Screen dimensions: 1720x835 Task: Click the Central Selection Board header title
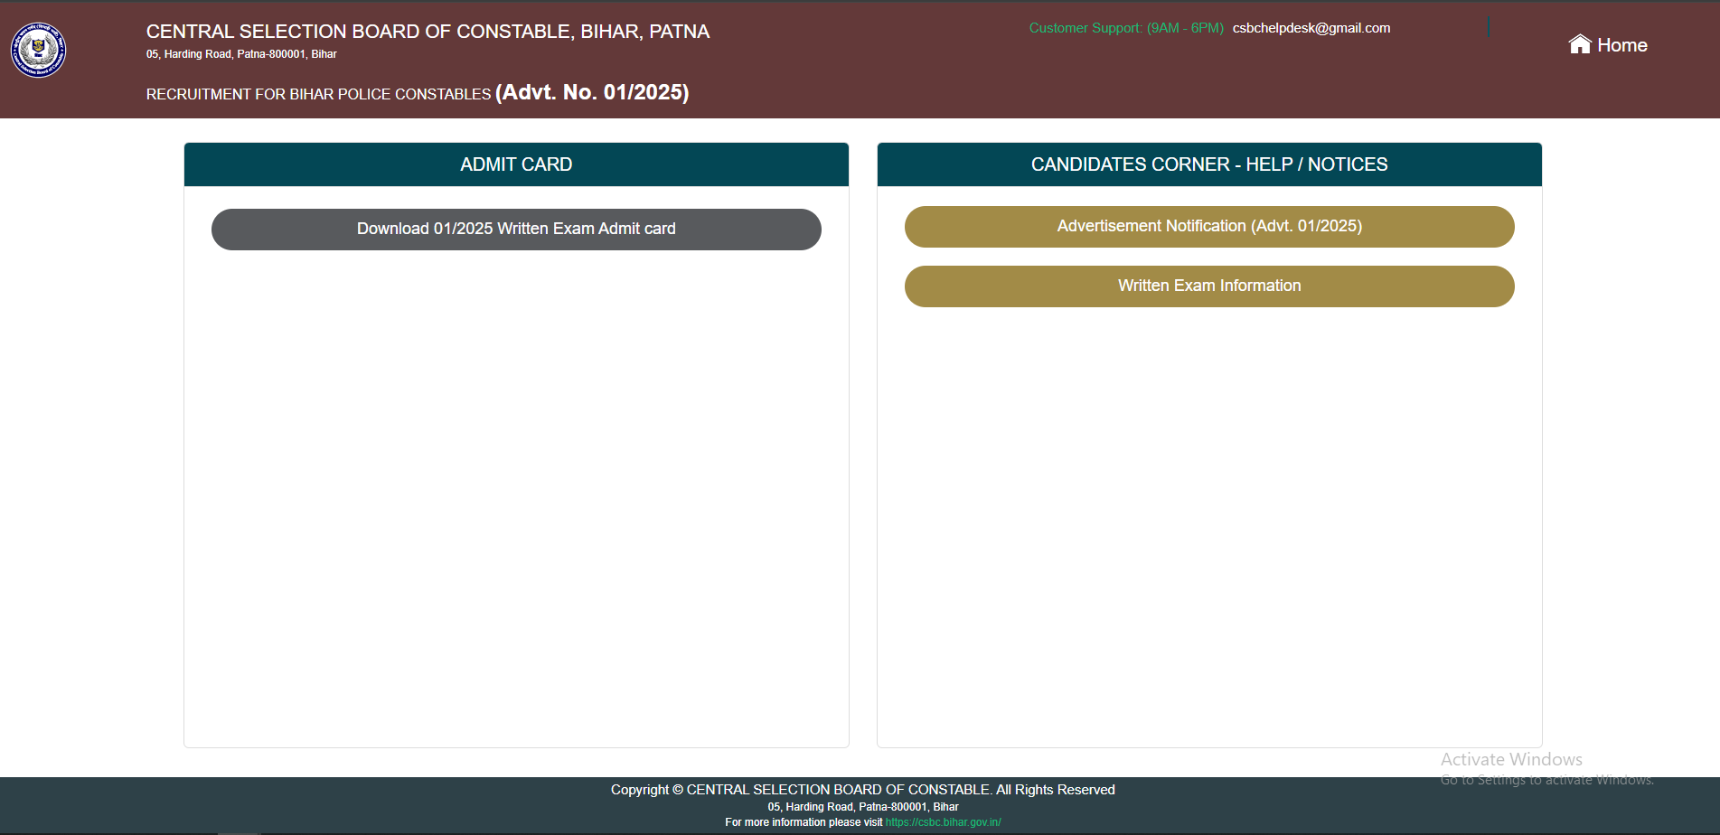coord(428,32)
